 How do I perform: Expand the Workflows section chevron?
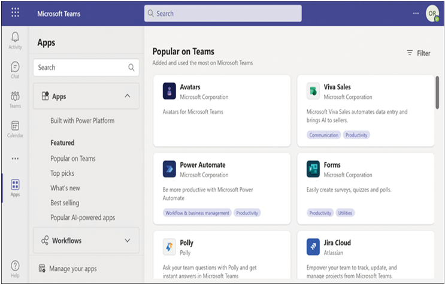pyautogui.click(x=128, y=241)
